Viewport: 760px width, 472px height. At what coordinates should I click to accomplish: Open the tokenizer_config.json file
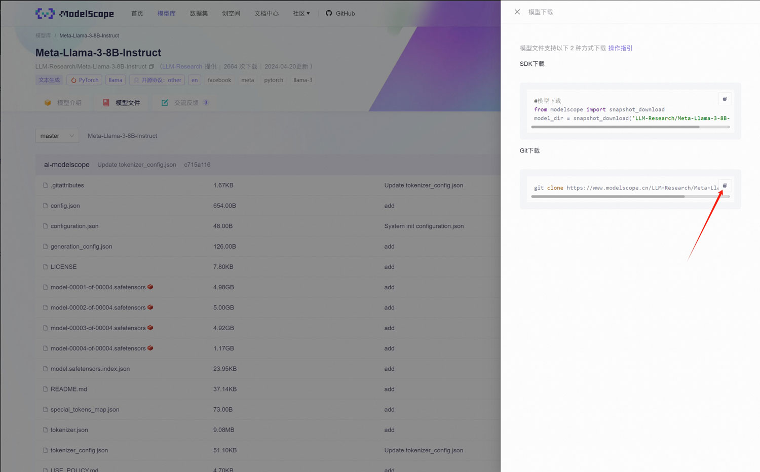click(x=79, y=450)
